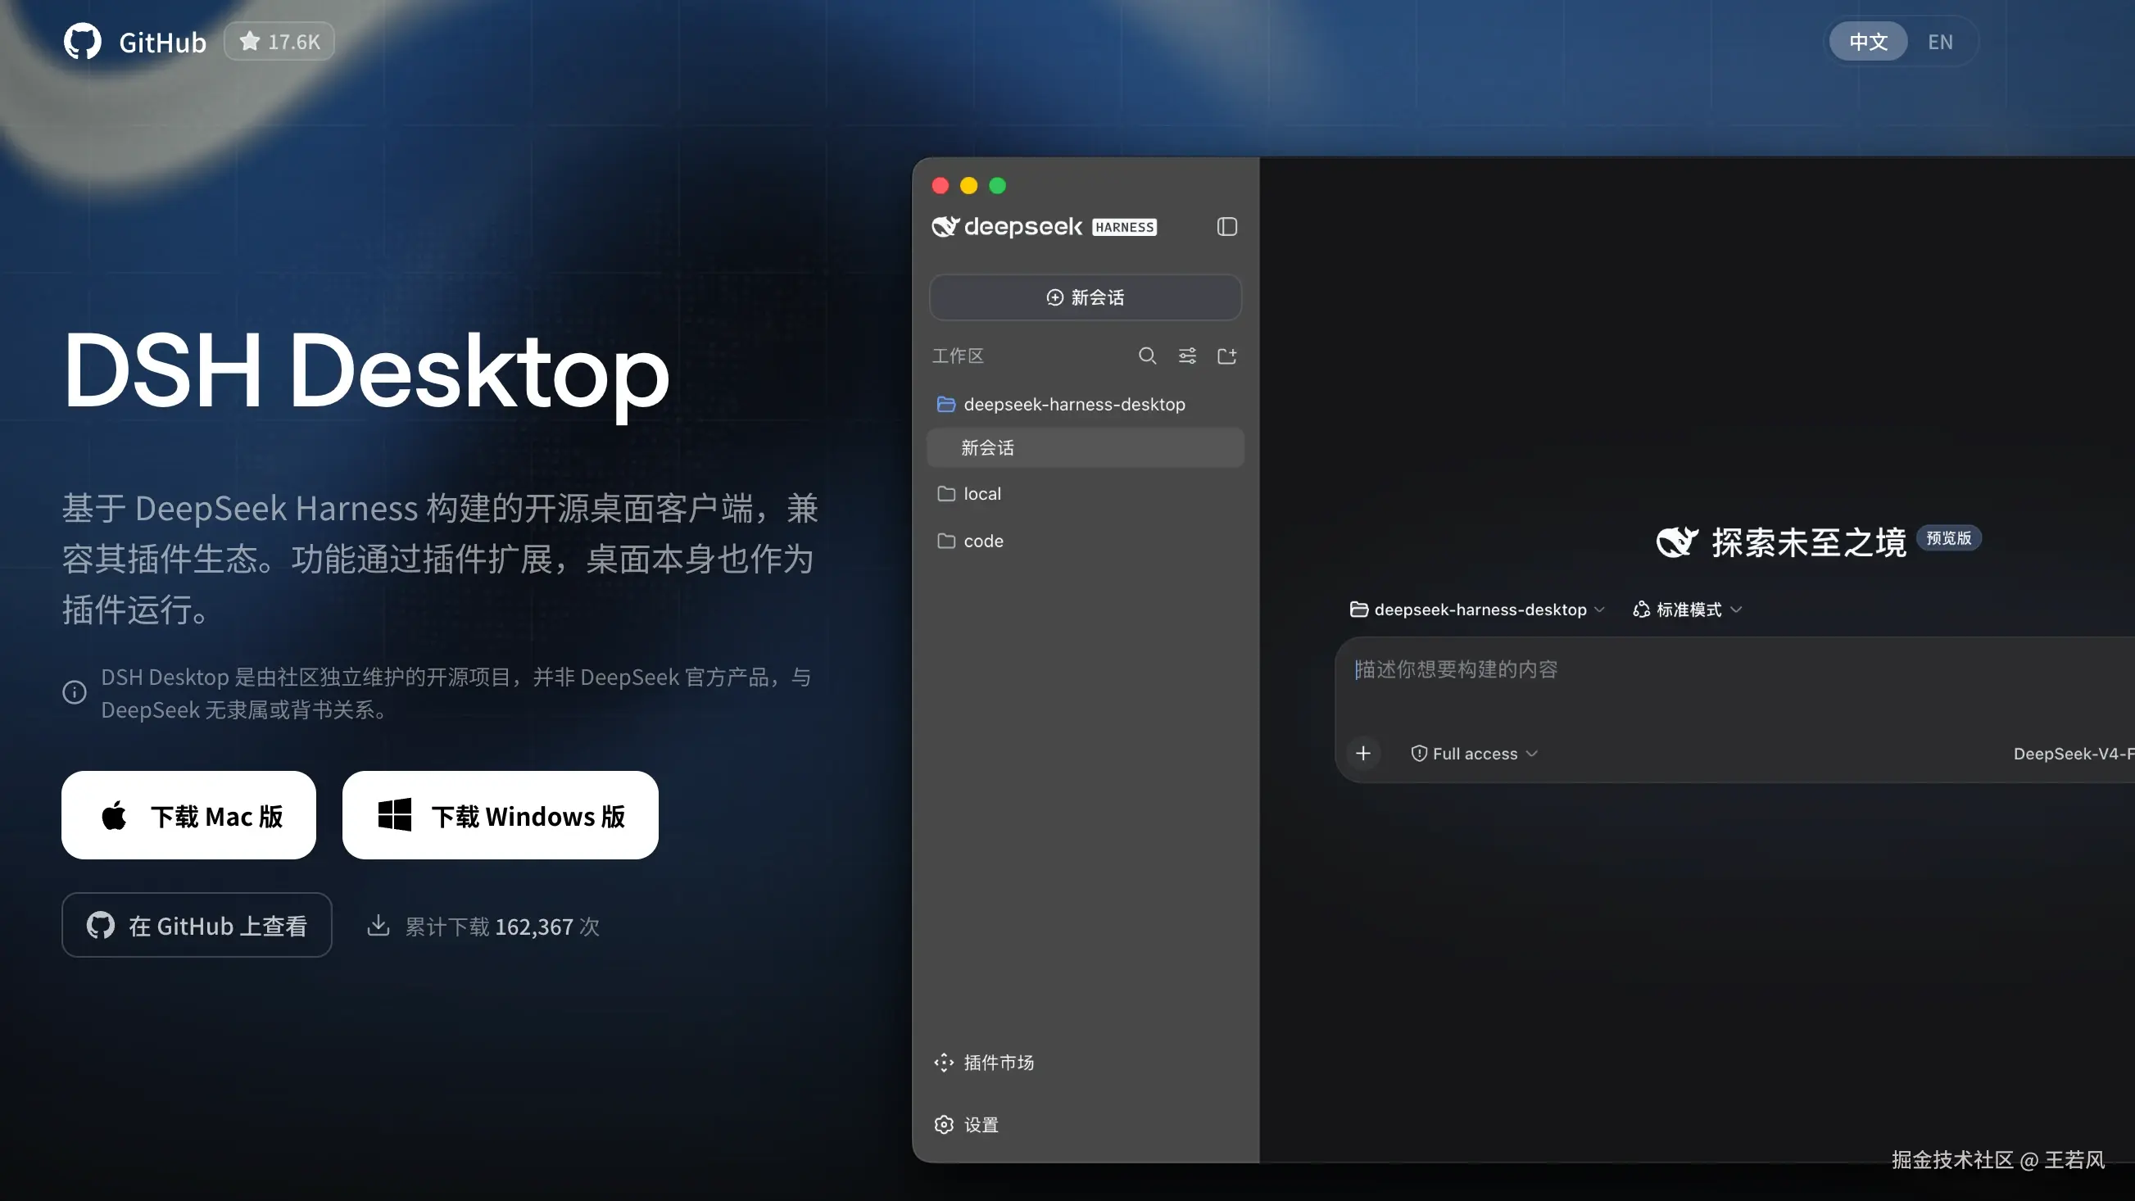Download the Mac version

189,816
